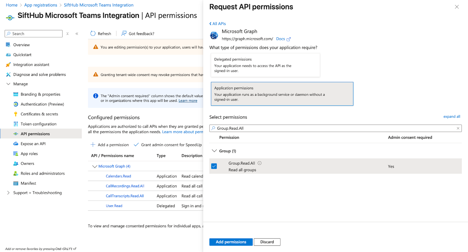Clear the permission search with X icon
The width and height of the screenshot is (468, 252).
pyautogui.click(x=458, y=128)
